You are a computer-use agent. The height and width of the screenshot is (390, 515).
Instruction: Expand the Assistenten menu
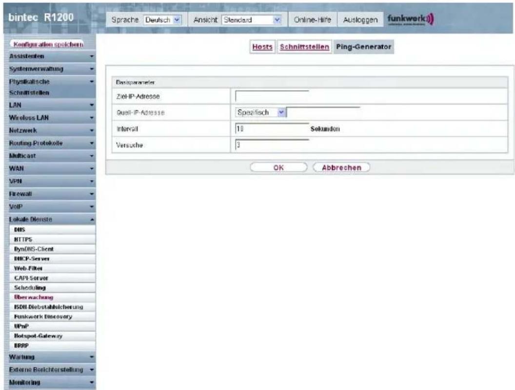click(51, 56)
